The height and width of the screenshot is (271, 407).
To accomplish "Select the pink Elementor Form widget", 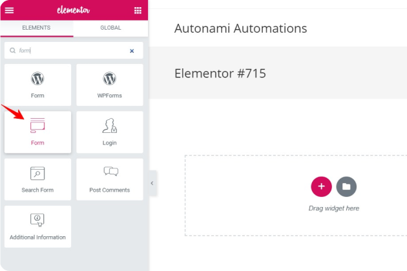I will point(37,132).
